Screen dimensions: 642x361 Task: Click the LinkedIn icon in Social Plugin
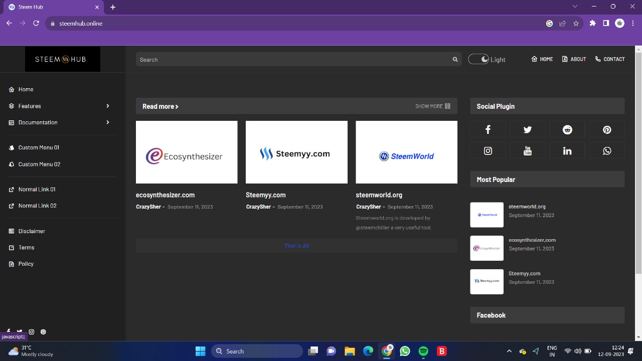567,151
